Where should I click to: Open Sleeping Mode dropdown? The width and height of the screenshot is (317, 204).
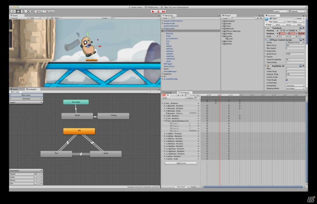point(295,89)
